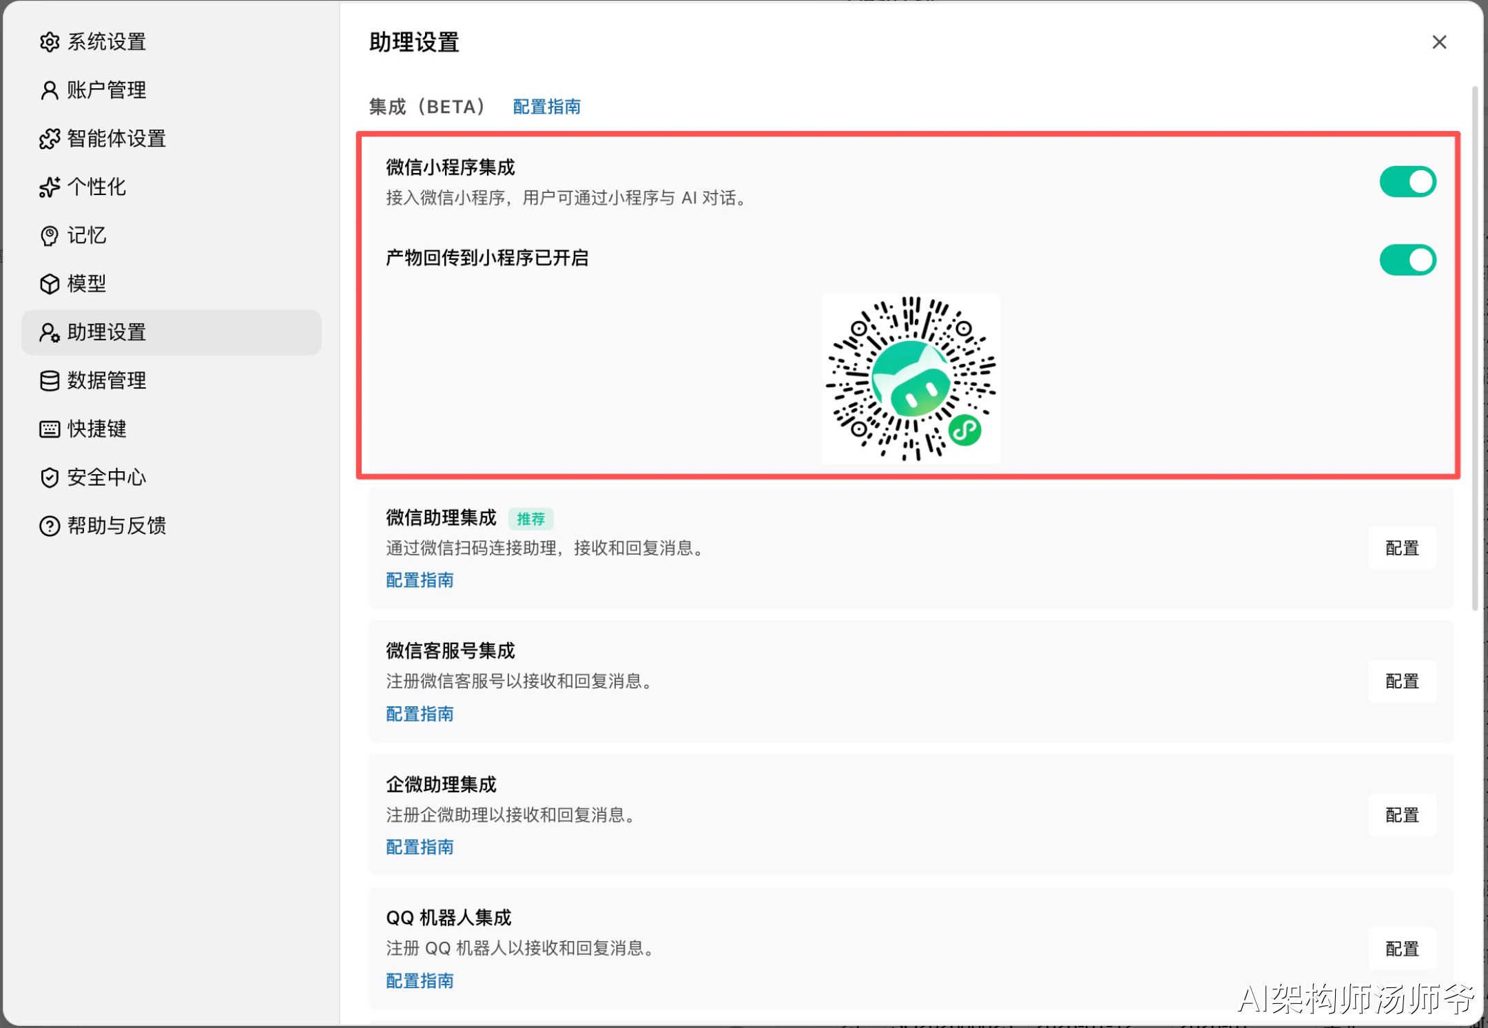Click 配置 button for QQ 机器人集成
The width and height of the screenshot is (1488, 1028).
(x=1402, y=949)
